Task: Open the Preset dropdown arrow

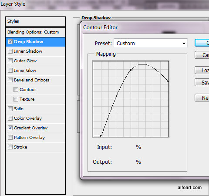Action: [x=184, y=43]
